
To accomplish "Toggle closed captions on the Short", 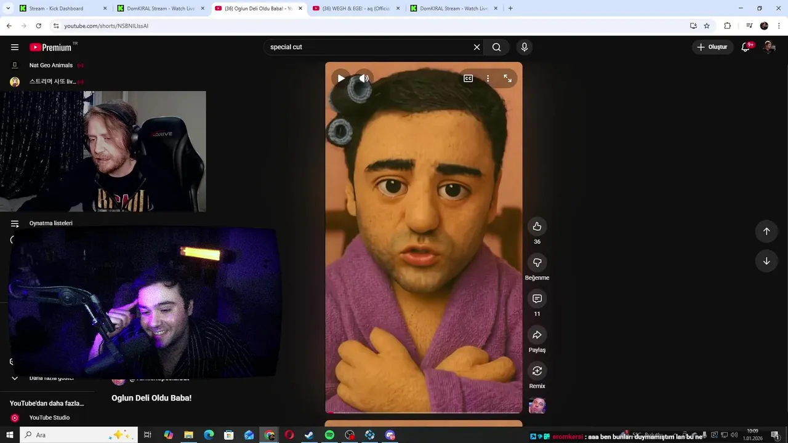I will [468, 78].
